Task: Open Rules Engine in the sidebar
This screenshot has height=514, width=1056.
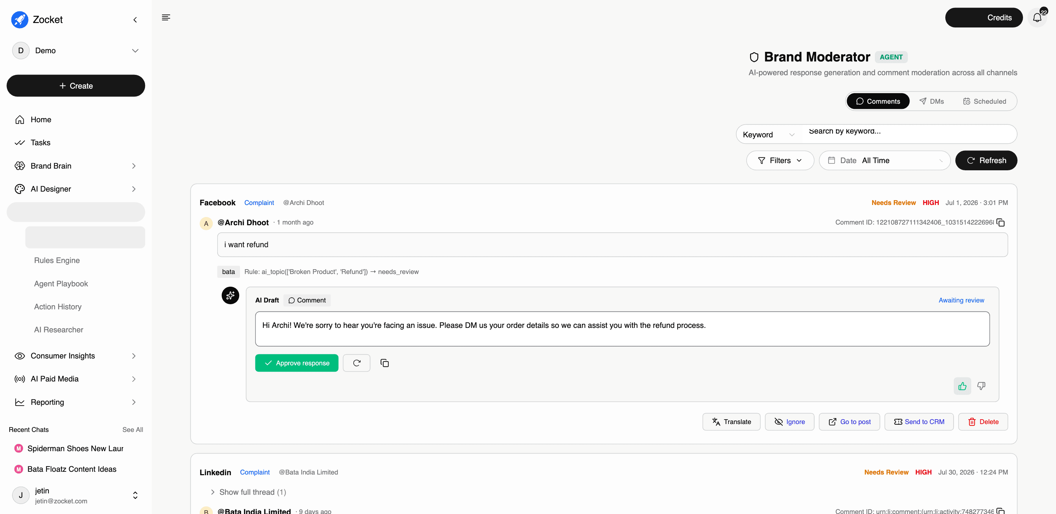Action: tap(57, 261)
